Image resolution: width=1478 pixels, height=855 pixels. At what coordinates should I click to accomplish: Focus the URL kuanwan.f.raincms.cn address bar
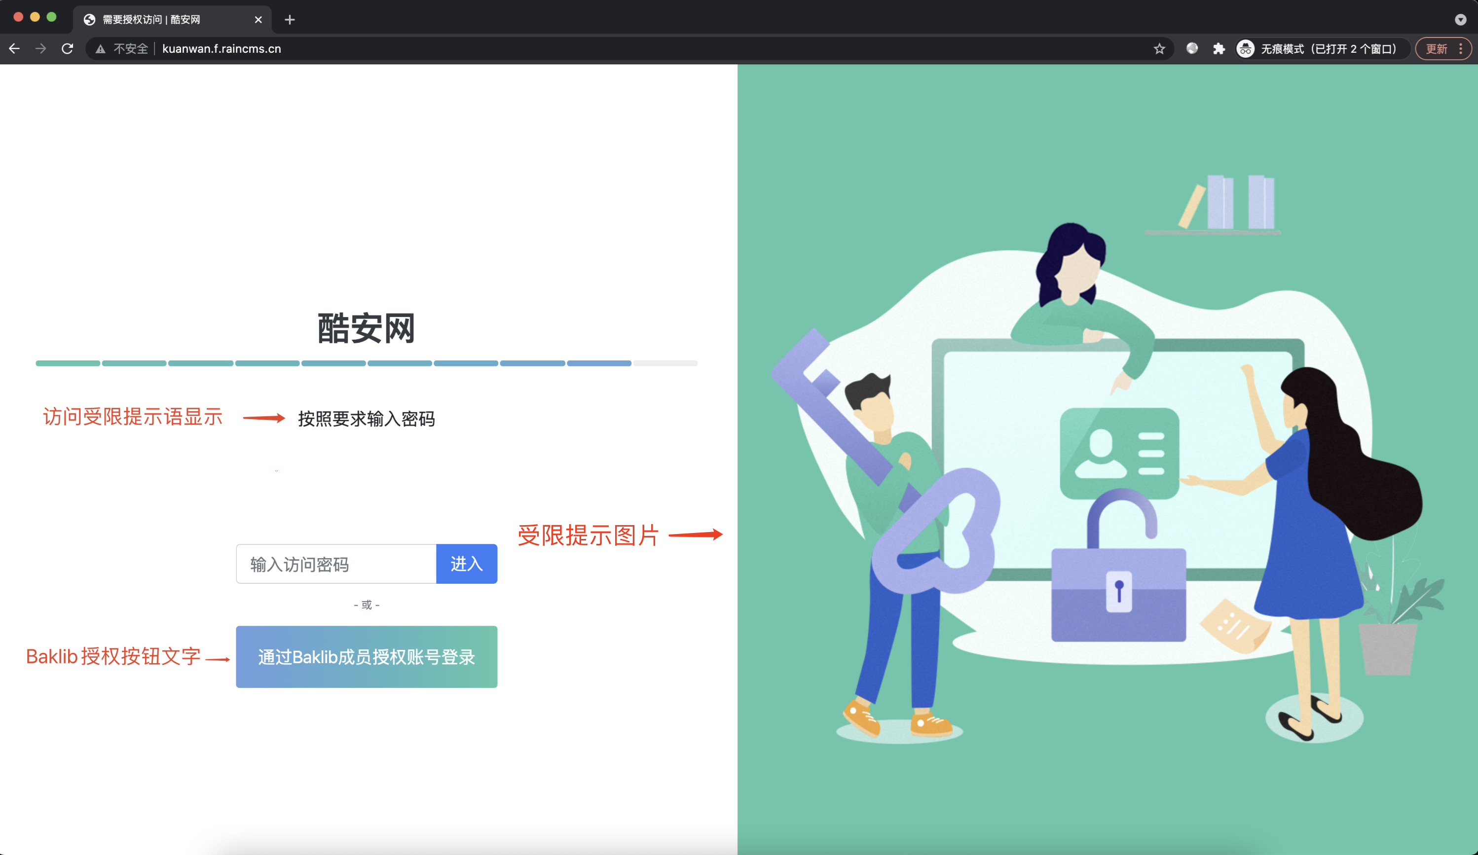click(222, 49)
